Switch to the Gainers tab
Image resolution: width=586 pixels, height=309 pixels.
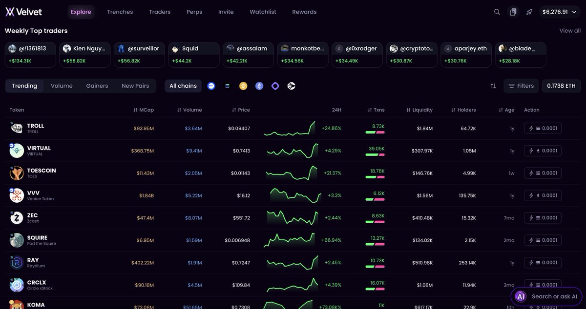point(97,86)
